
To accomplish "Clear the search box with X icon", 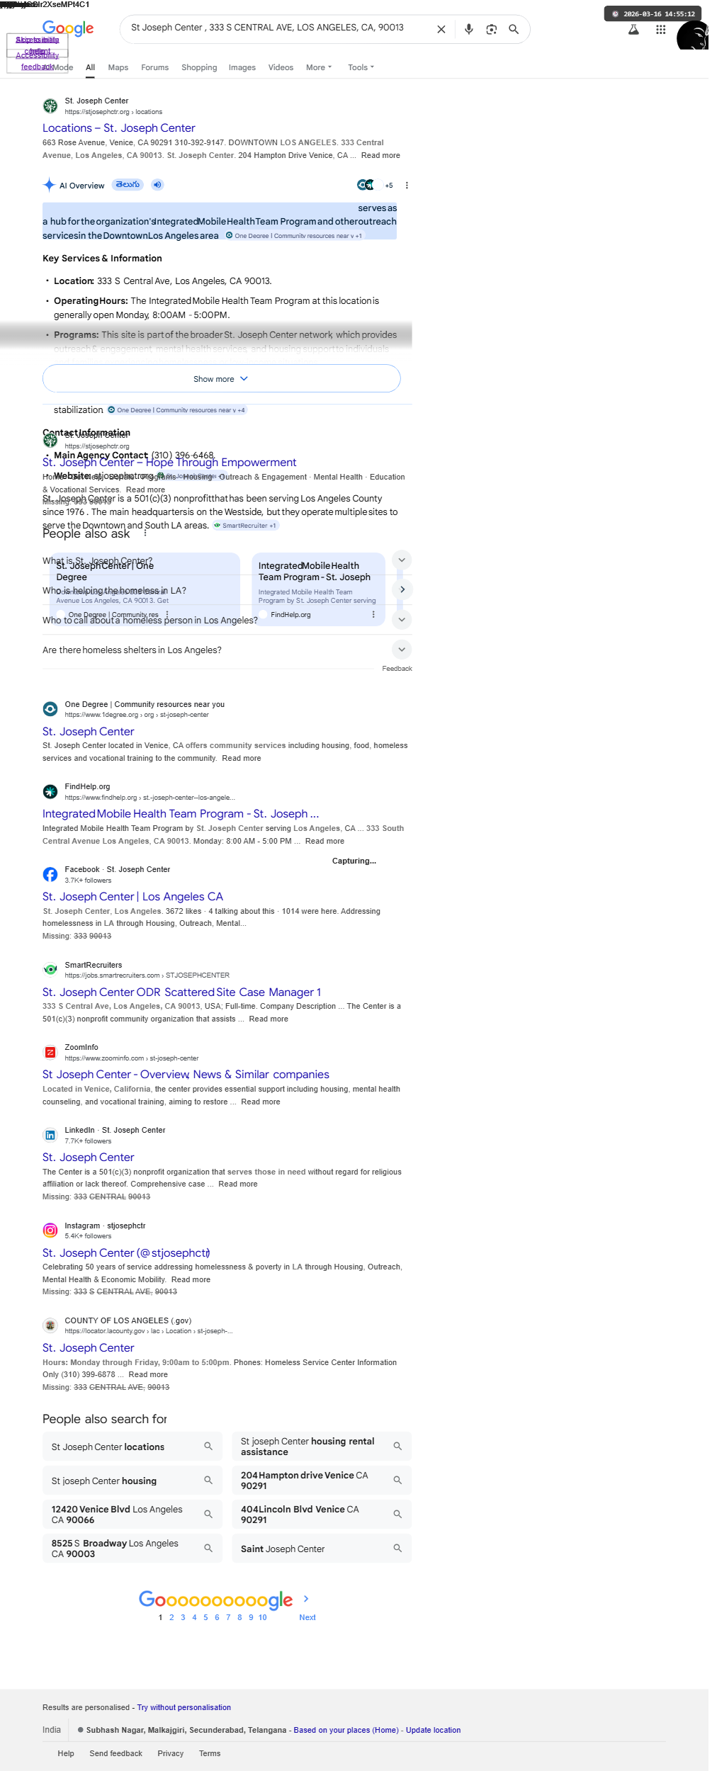I will point(441,29).
